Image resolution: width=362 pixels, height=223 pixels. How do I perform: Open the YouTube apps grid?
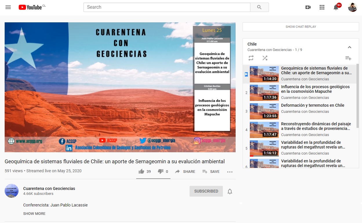click(x=322, y=7)
